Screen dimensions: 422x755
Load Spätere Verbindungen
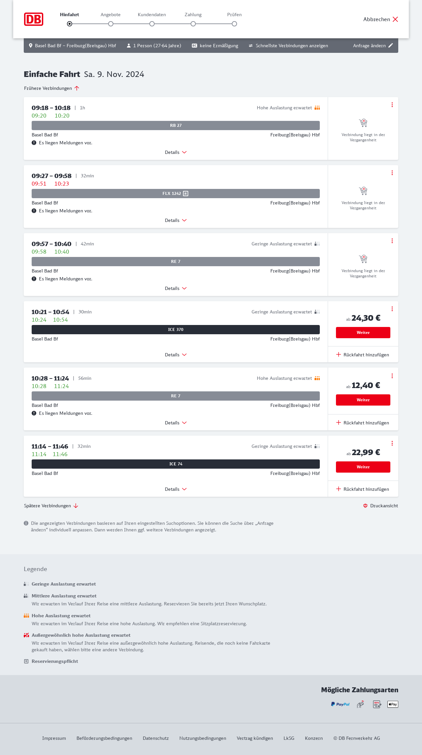coord(51,506)
